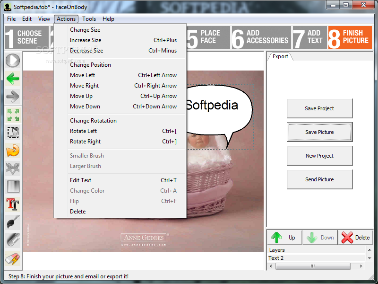Go to step 6 Add Accessories
Viewport: 378px width, 284px height.
pos(261,37)
